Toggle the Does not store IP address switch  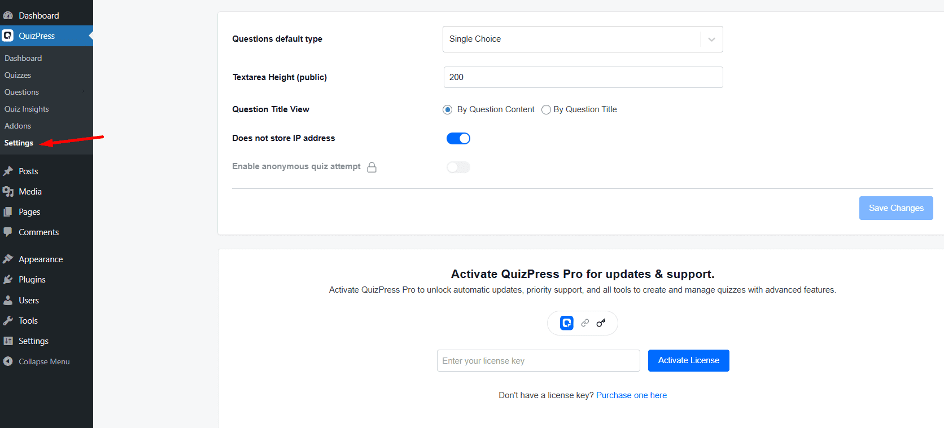tap(458, 138)
